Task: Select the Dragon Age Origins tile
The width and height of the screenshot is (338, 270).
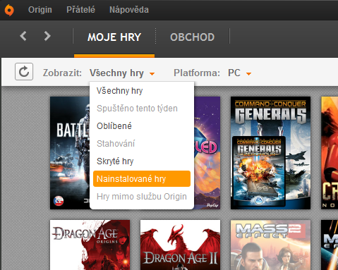Action: pos(90,245)
